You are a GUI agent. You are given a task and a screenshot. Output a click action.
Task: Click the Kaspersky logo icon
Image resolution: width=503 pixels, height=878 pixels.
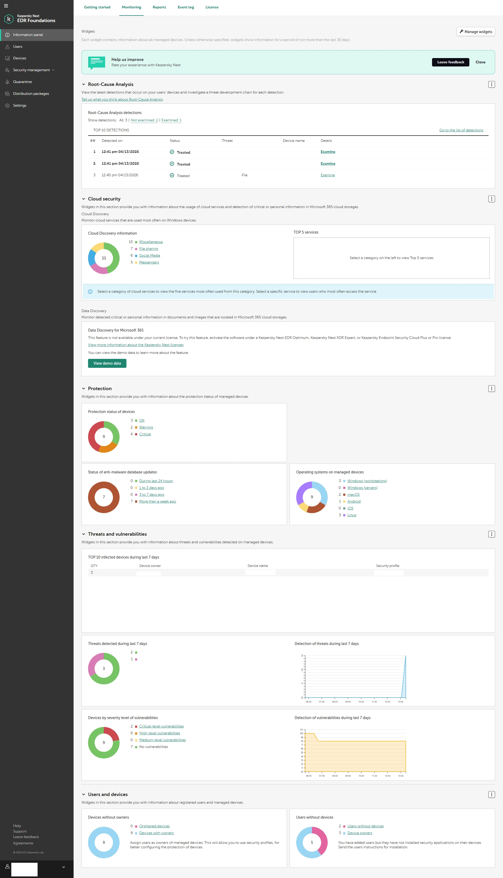tap(9, 19)
